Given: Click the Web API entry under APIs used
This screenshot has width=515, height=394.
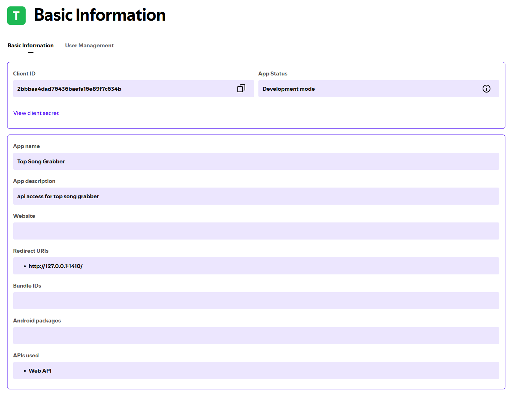Looking at the screenshot, I should 40,371.
